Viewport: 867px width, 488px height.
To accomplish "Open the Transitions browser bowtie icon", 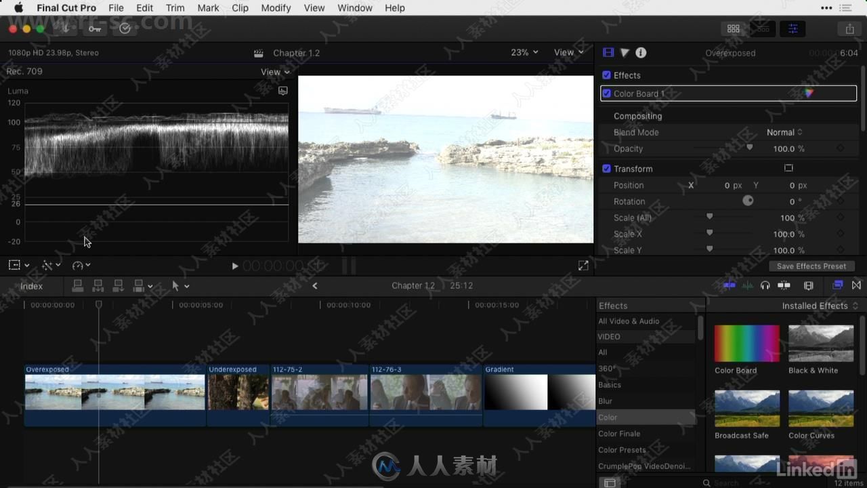I will tap(856, 286).
